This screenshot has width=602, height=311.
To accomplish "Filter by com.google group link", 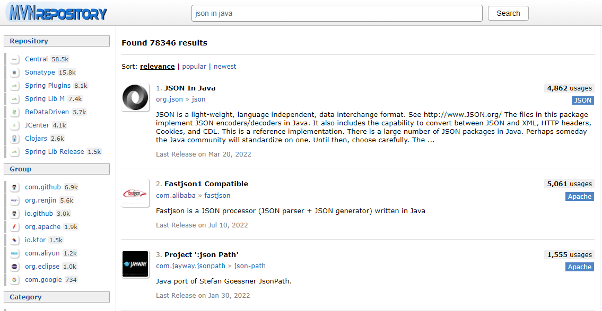I will 43,280.
